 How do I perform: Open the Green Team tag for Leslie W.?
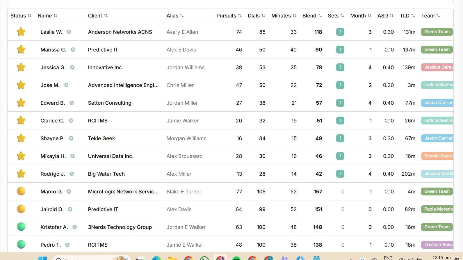click(437, 32)
